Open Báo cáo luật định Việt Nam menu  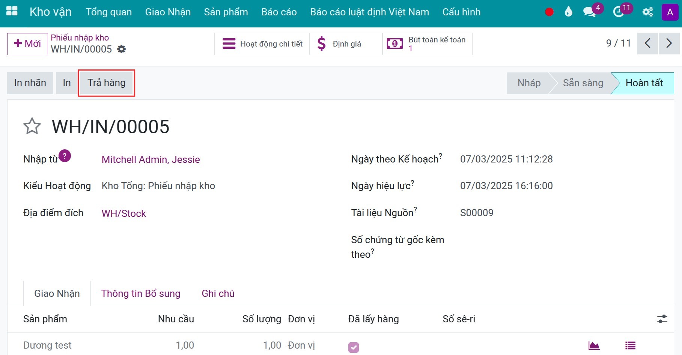click(x=369, y=12)
